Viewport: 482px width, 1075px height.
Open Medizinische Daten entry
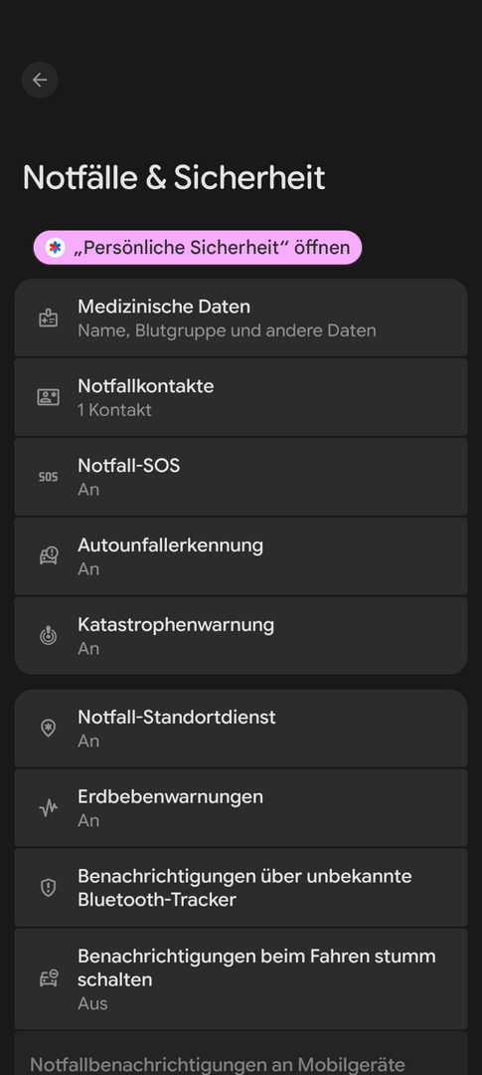tap(241, 319)
